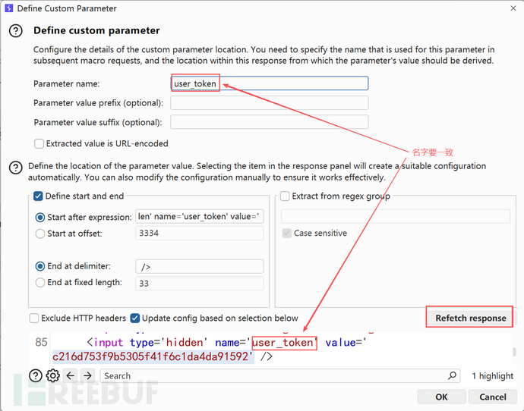Go to previous search match arrow
This screenshot has height=411, width=524.
(x=70, y=375)
